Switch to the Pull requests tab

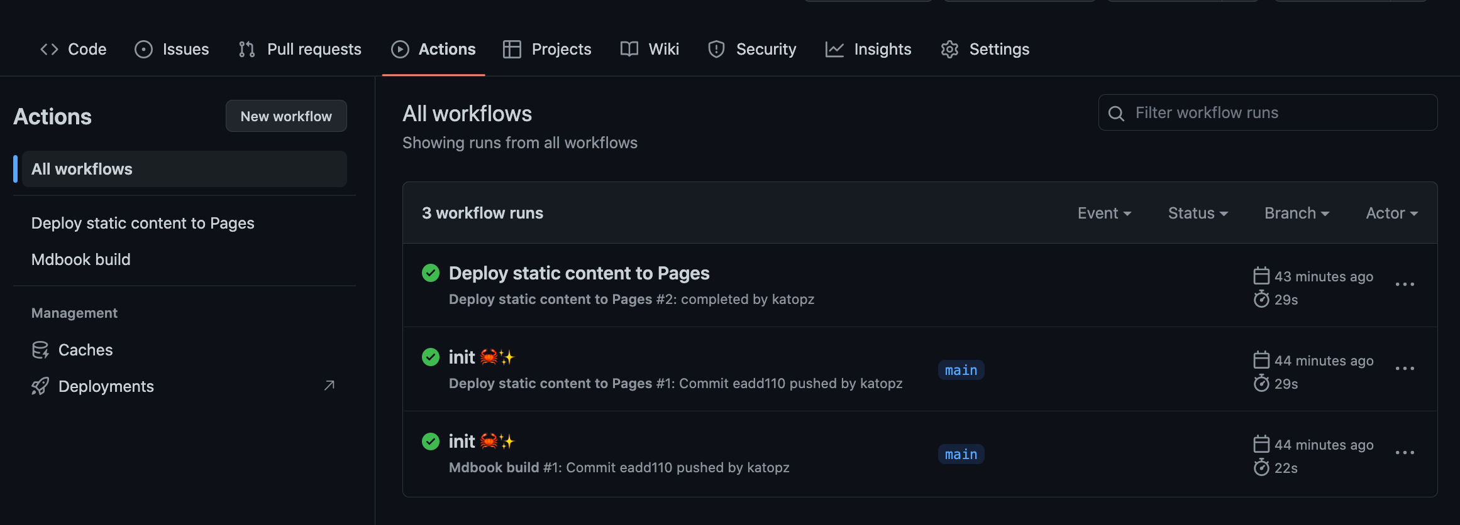[300, 49]
